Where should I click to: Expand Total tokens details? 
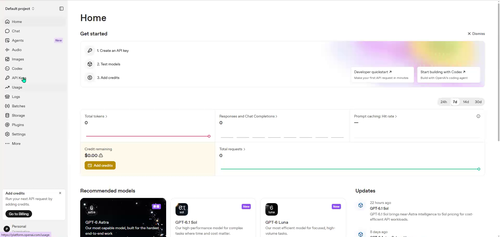(x=96, y=116)
